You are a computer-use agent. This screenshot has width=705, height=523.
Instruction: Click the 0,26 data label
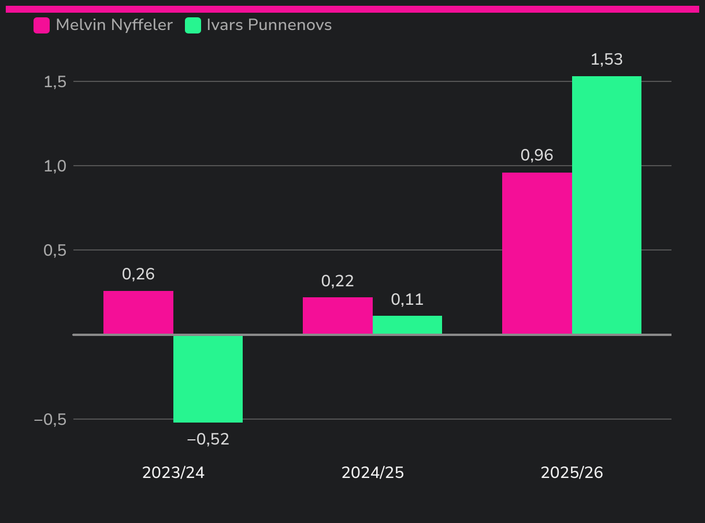point(138,274)
